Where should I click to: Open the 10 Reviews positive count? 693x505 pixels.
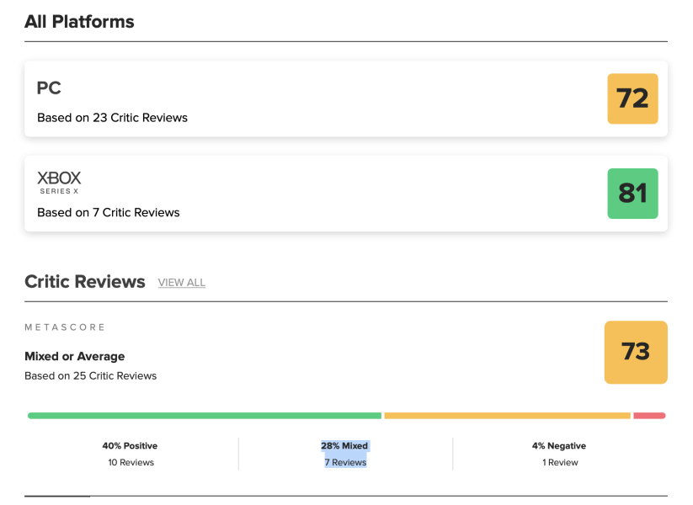(x=130, y=463)
